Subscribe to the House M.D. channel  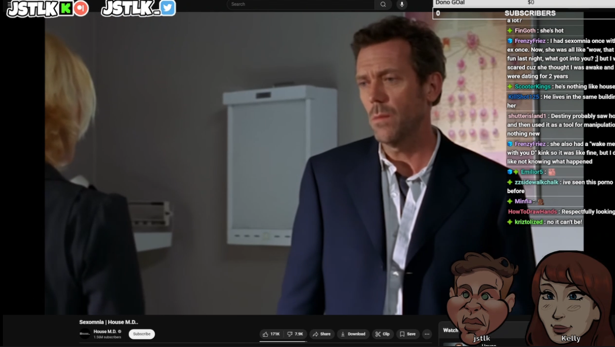coord(142,334)
